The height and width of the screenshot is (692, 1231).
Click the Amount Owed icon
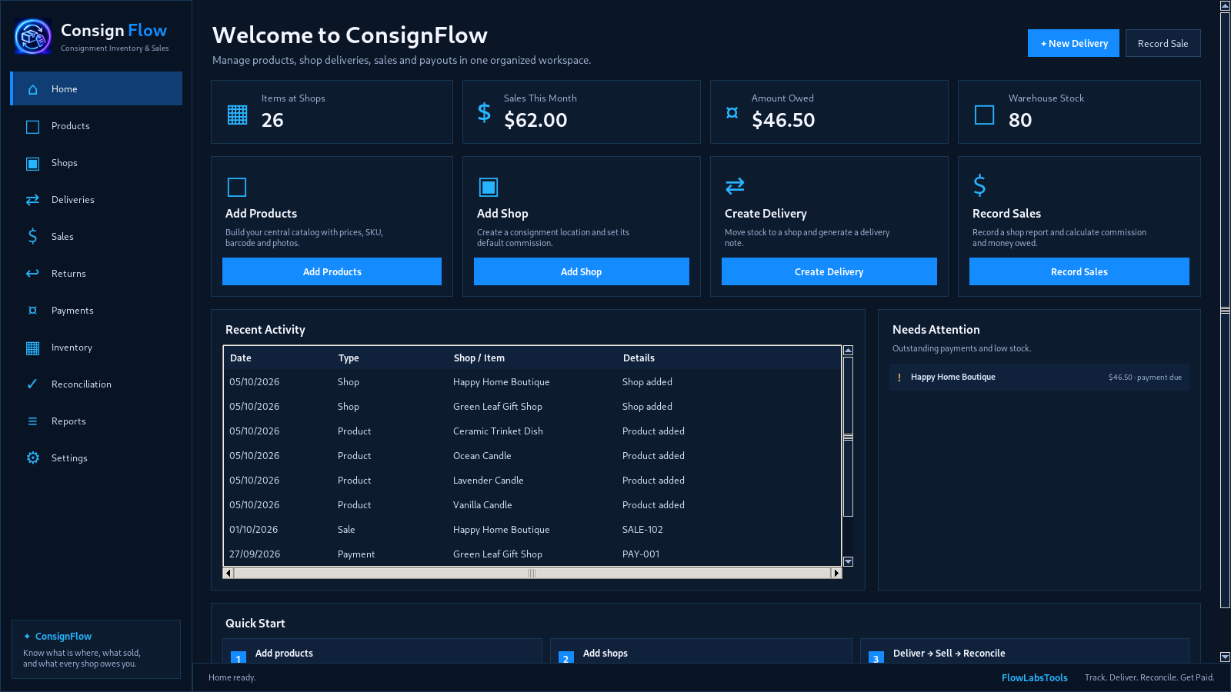point(732,113)
